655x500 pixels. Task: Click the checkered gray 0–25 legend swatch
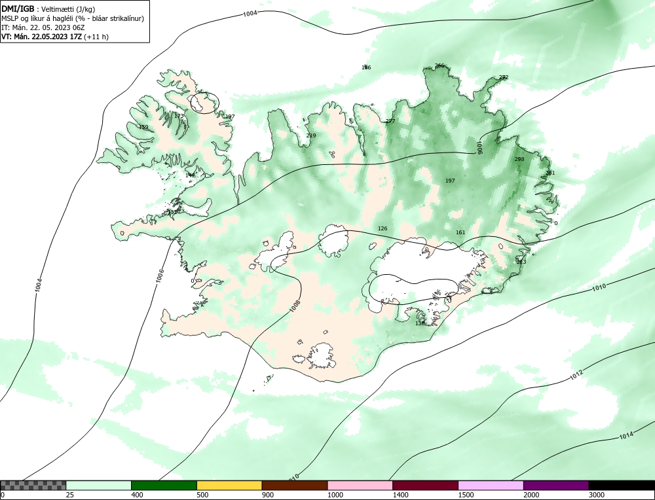coord(33,486)
